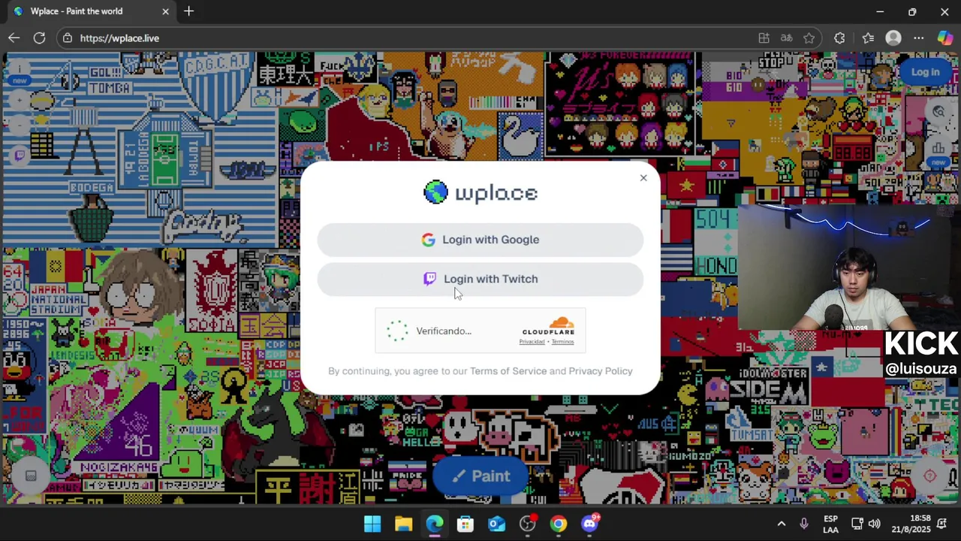Open Outlook from the taskbar
This screenshot has width=961, height=541.
pos(496,524)
